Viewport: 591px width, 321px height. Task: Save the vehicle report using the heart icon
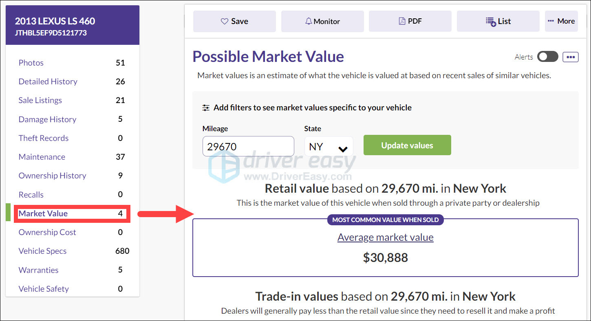point(225,21)
